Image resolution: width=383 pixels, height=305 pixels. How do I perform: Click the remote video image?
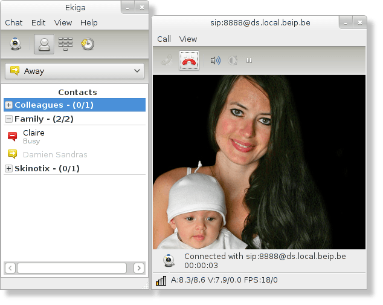click(259, 162)
